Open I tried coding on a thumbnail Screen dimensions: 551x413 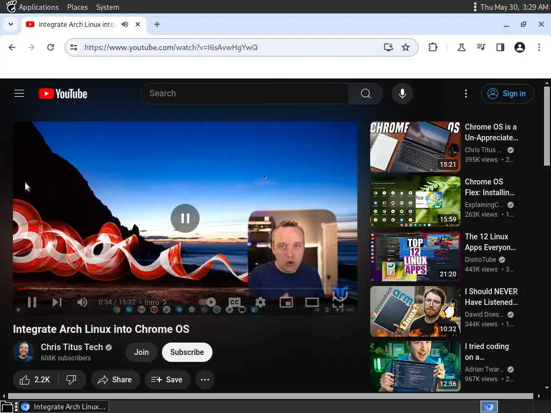[x=415, y=366]
